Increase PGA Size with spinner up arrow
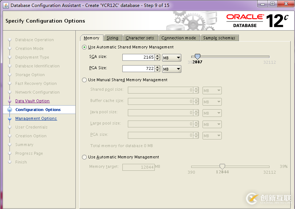The image size is (295, 209). coord(157,67)
